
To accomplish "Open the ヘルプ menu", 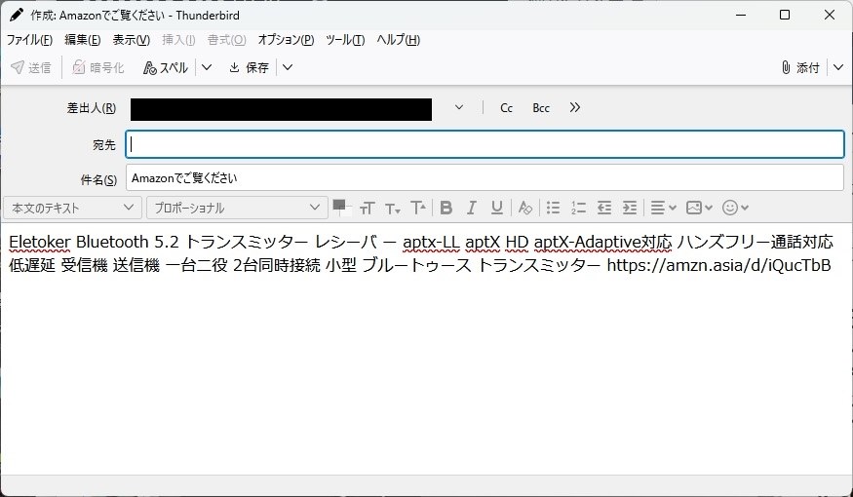I will (398, 40).
